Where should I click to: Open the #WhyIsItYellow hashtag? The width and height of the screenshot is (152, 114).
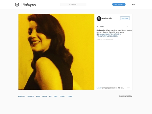[115, 34]
